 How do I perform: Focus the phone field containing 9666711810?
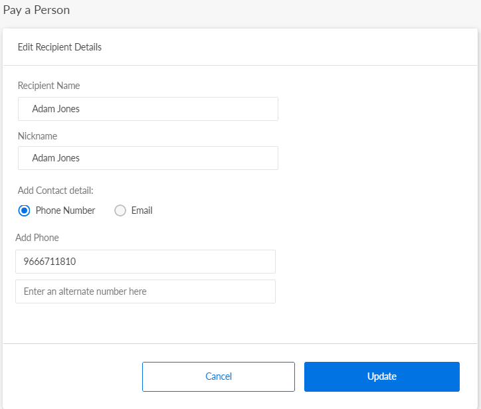tap(145, 262)
